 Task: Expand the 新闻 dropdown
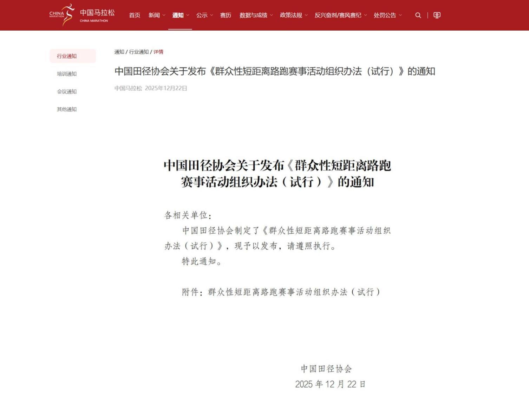154,15
